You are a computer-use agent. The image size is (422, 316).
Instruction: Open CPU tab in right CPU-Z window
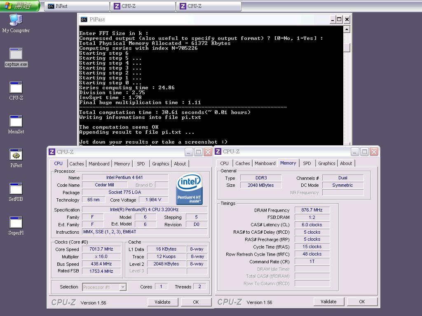pos(225,163)
